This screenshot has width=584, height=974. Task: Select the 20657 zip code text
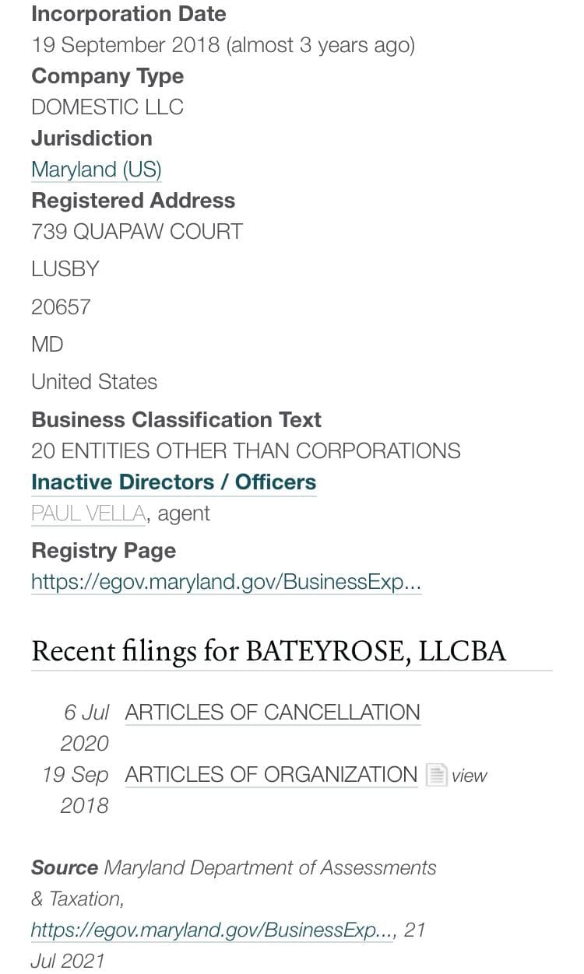coord(61,307)
